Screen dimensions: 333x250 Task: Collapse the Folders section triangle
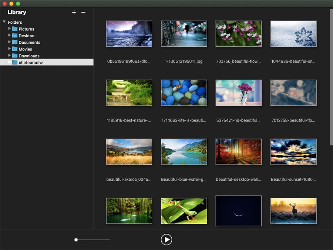[4, 22]
